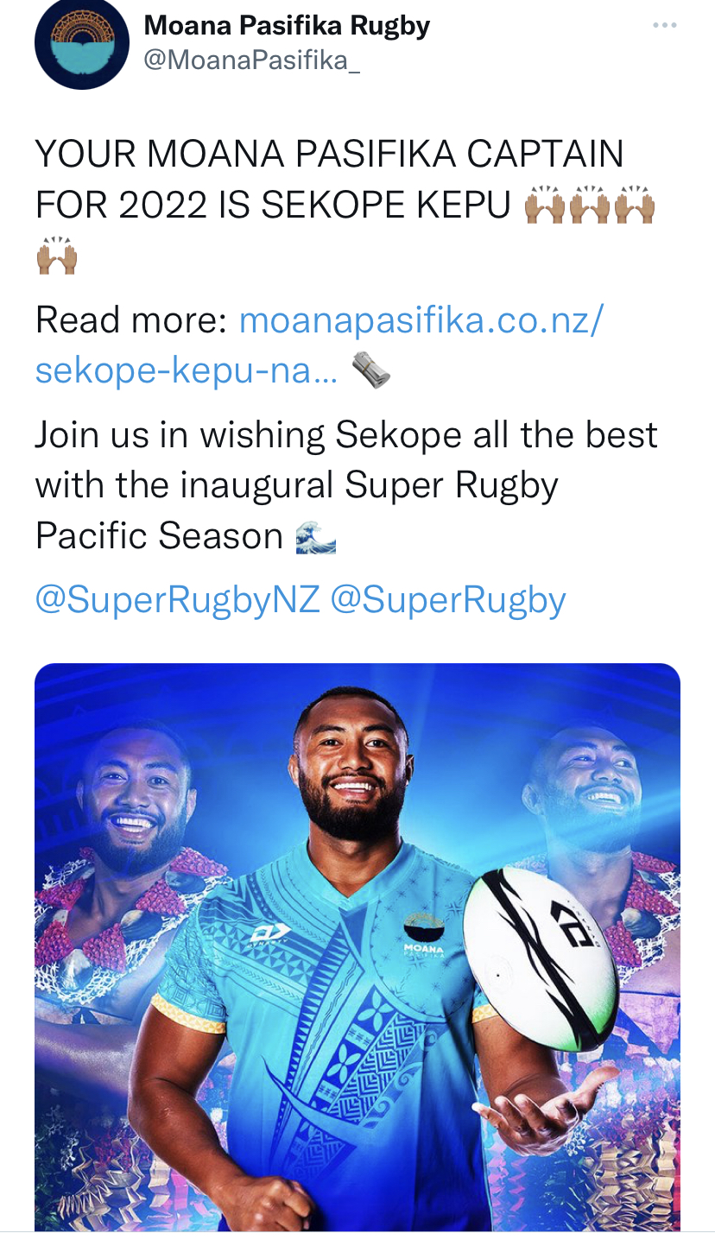Open the attached captain announcement photo
This screenshot has height=1246, width=715.
coord(357,946)
